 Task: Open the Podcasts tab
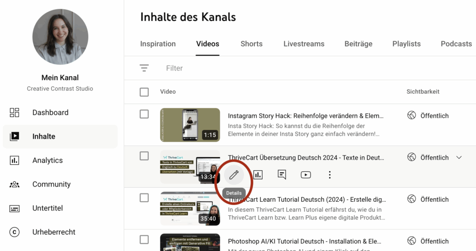coord(456,44)
